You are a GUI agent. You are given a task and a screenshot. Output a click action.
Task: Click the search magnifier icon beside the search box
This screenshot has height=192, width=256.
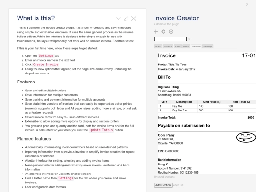pos(189,39)
